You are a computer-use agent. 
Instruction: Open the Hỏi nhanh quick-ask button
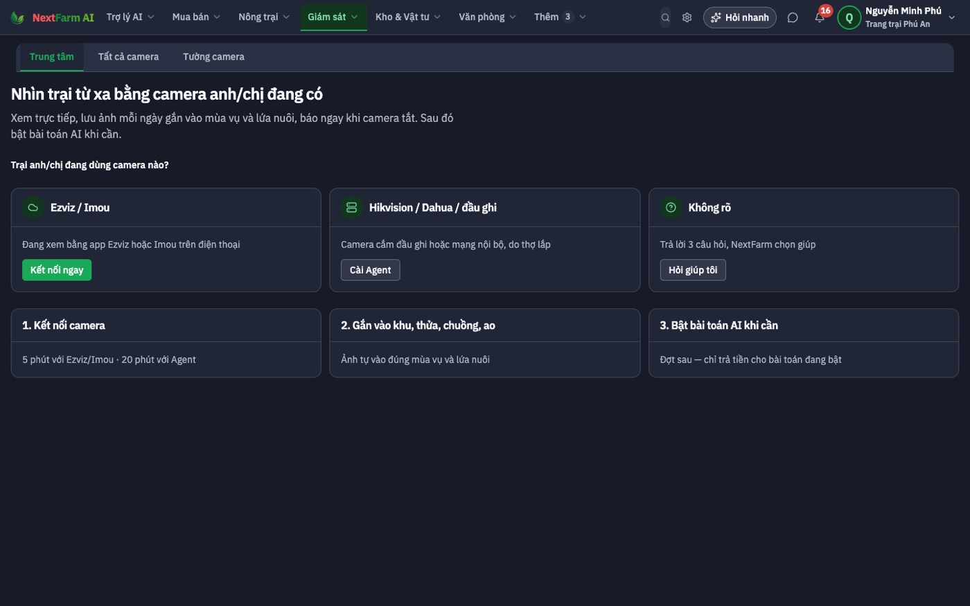(x=739, y=17)
